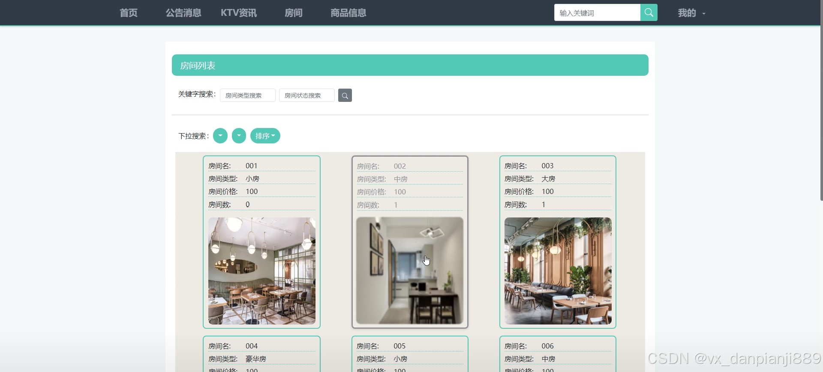Click 房间类型 中房 row in room 002 card
Screen dimensions: 823x372
(x=410, y=179)
